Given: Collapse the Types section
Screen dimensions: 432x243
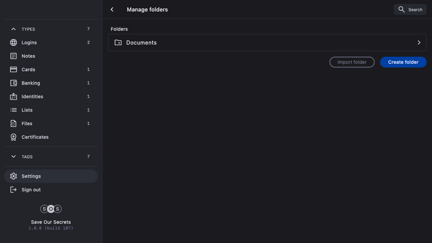Looking at the screenshot, I should click(x=13, y=29).
